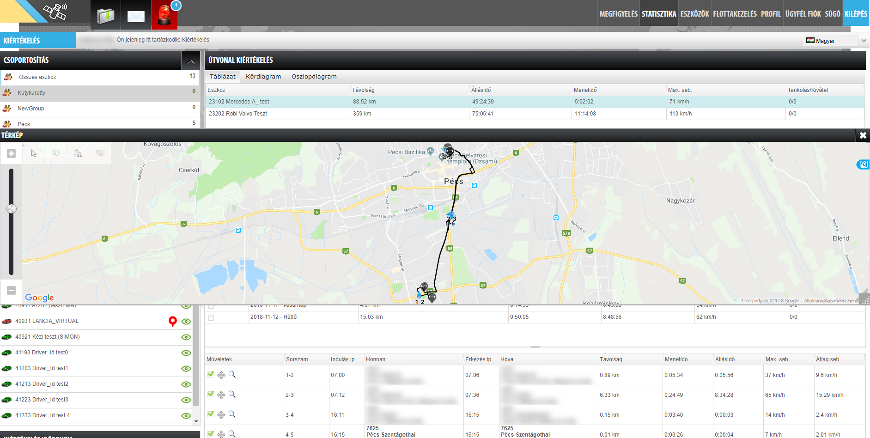Viewport: 870px width, 438px height.
Task: Select the map pointer cursor tool
Action: (34, 153)
